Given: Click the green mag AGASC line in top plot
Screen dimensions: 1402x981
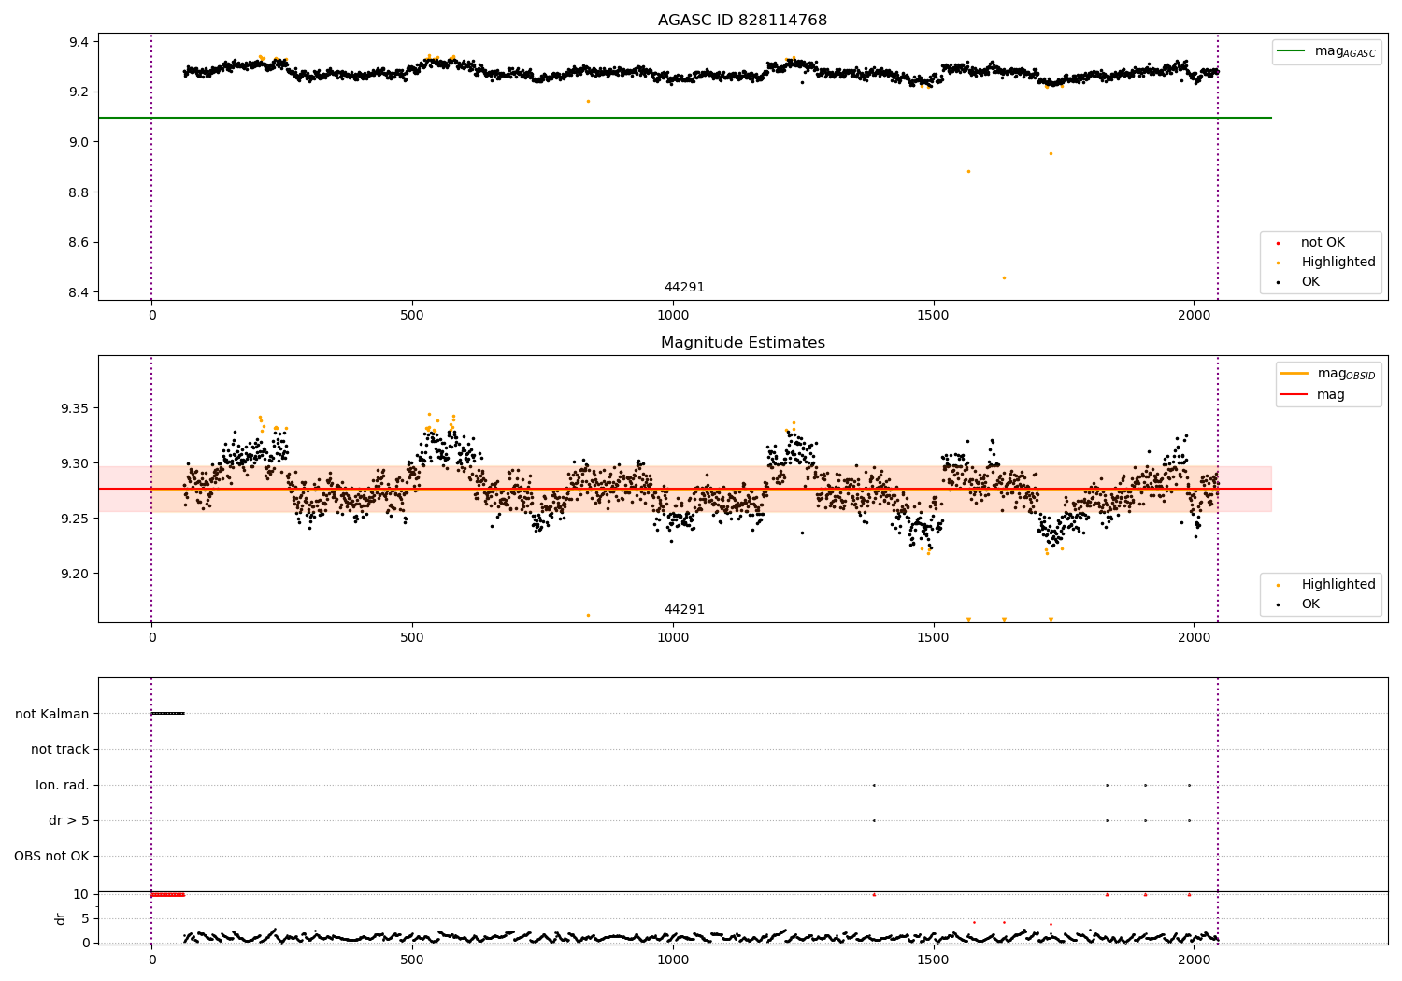Looking at the screenshot, I should pos(683,118).
